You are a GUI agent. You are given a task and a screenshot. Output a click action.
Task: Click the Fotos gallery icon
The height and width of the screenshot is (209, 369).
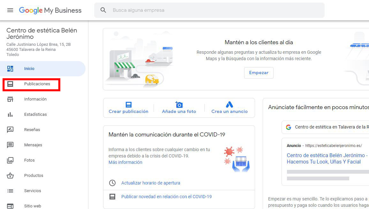[x=10, y=160]
